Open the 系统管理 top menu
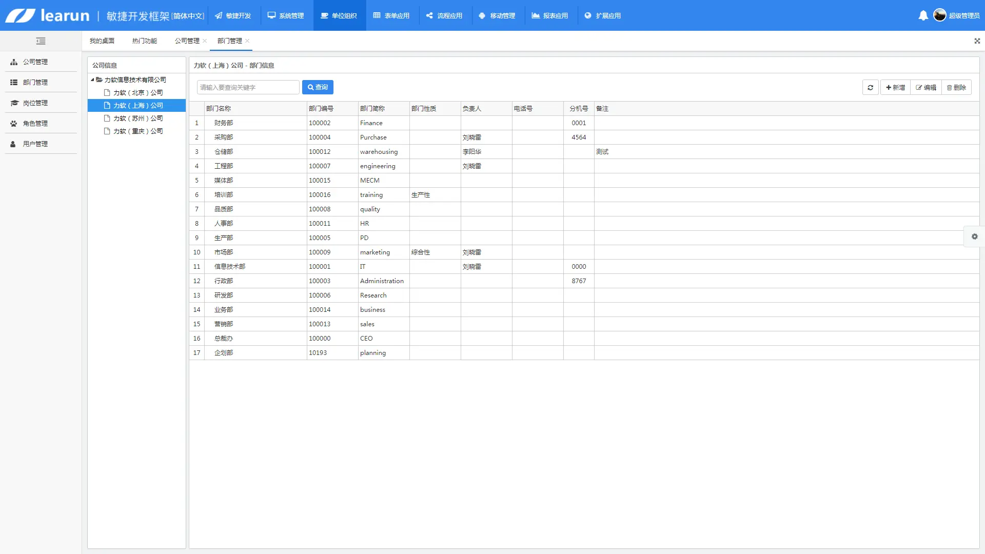 (x=286, y=15)
